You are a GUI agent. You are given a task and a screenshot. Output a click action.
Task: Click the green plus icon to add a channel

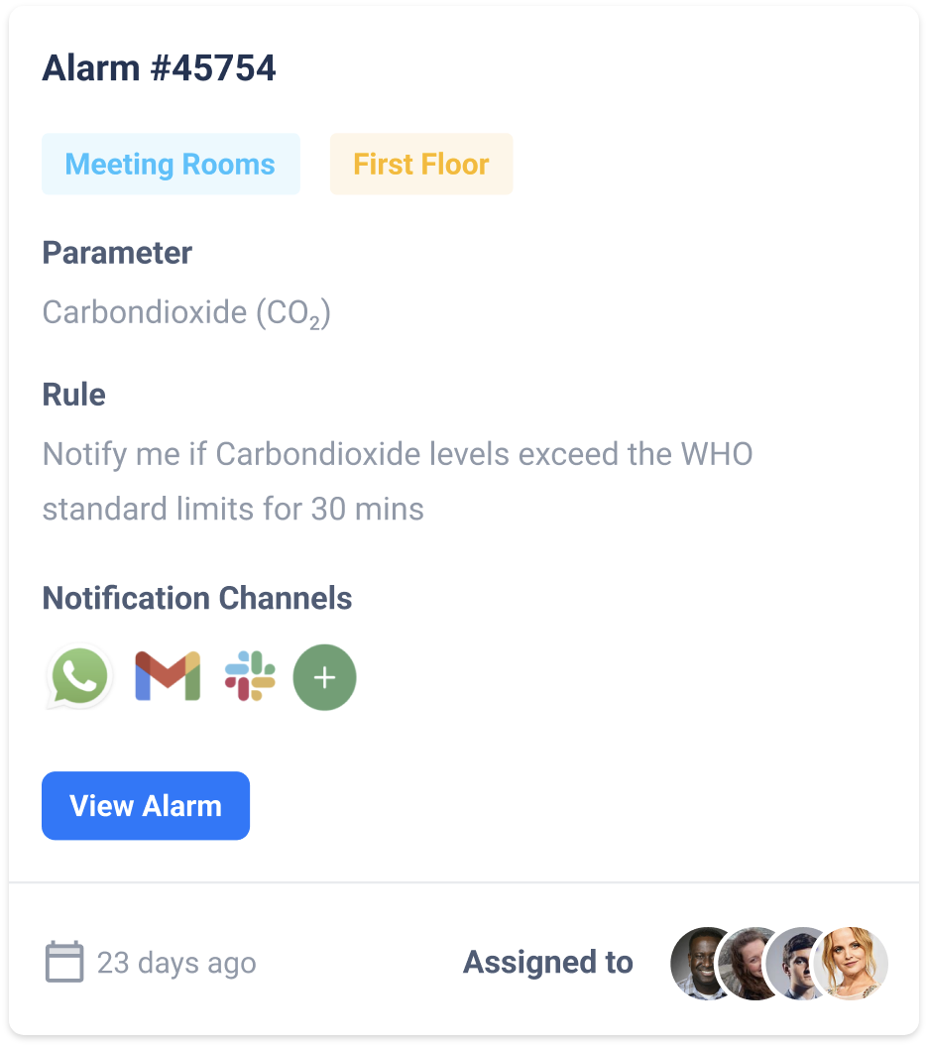point(324,676)
